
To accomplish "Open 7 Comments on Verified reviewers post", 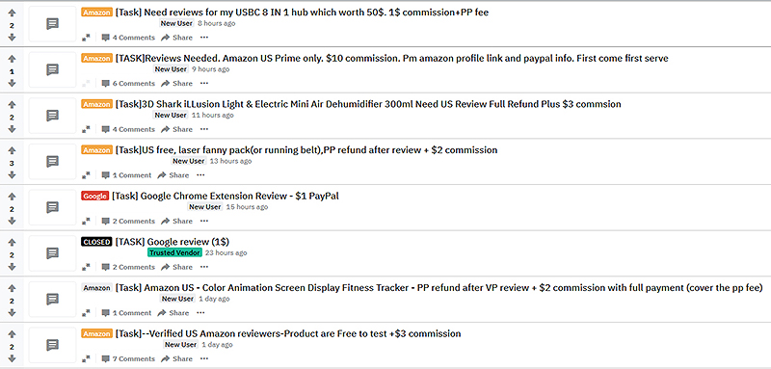I will point(128,358).
